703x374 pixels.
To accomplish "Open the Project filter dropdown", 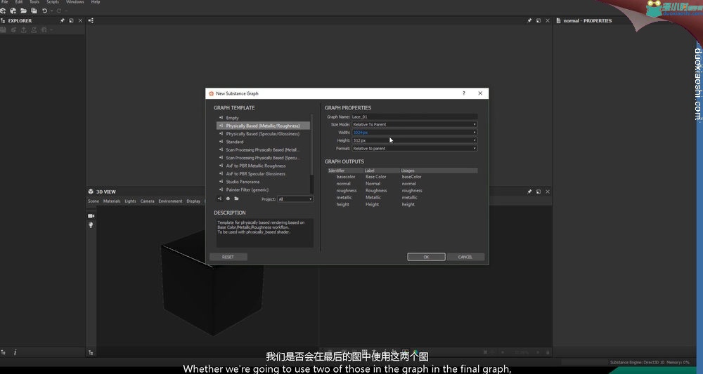I will point(295,199).
